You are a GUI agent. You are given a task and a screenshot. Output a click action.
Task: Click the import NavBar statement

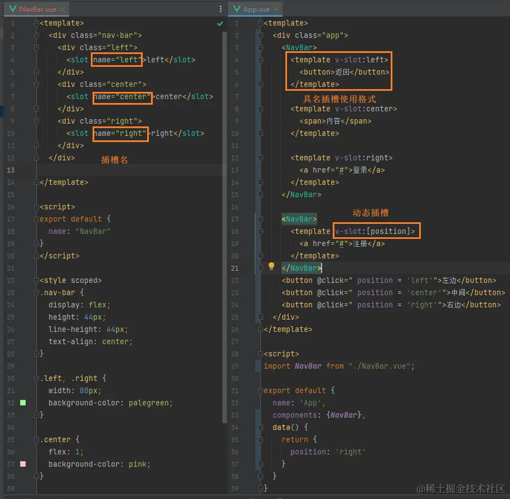click(339, 366)
